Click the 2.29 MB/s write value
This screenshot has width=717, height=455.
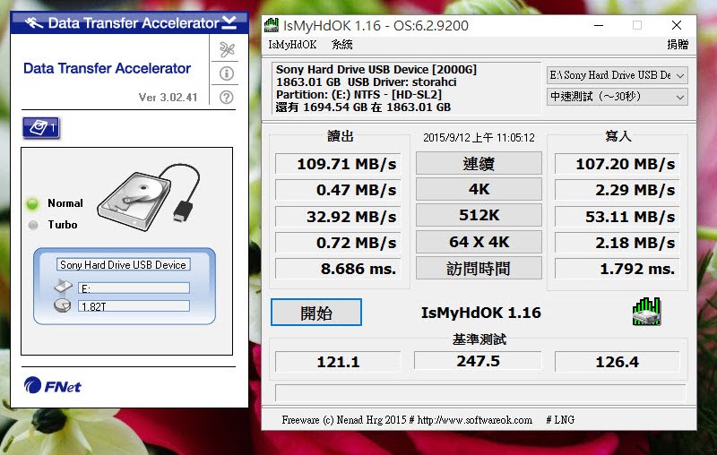[618, 190]
